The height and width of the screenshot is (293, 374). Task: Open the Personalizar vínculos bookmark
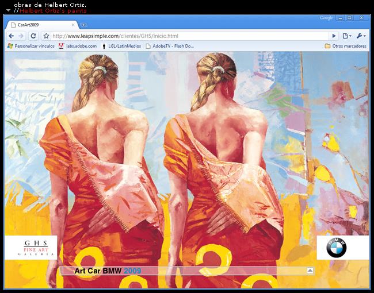pos(30,46)
